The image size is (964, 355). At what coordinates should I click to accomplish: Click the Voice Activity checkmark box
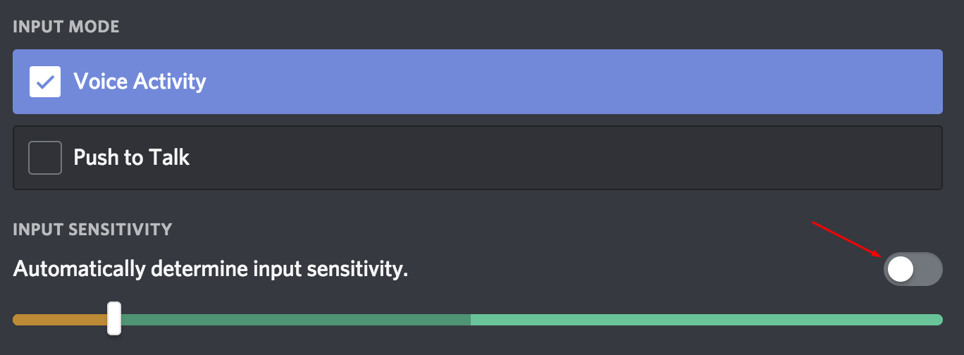tap(45, 82)
